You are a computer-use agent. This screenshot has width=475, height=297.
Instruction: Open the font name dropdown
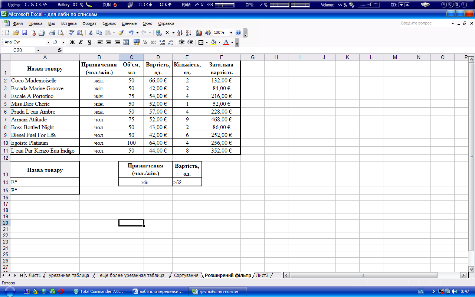[48, 42]
